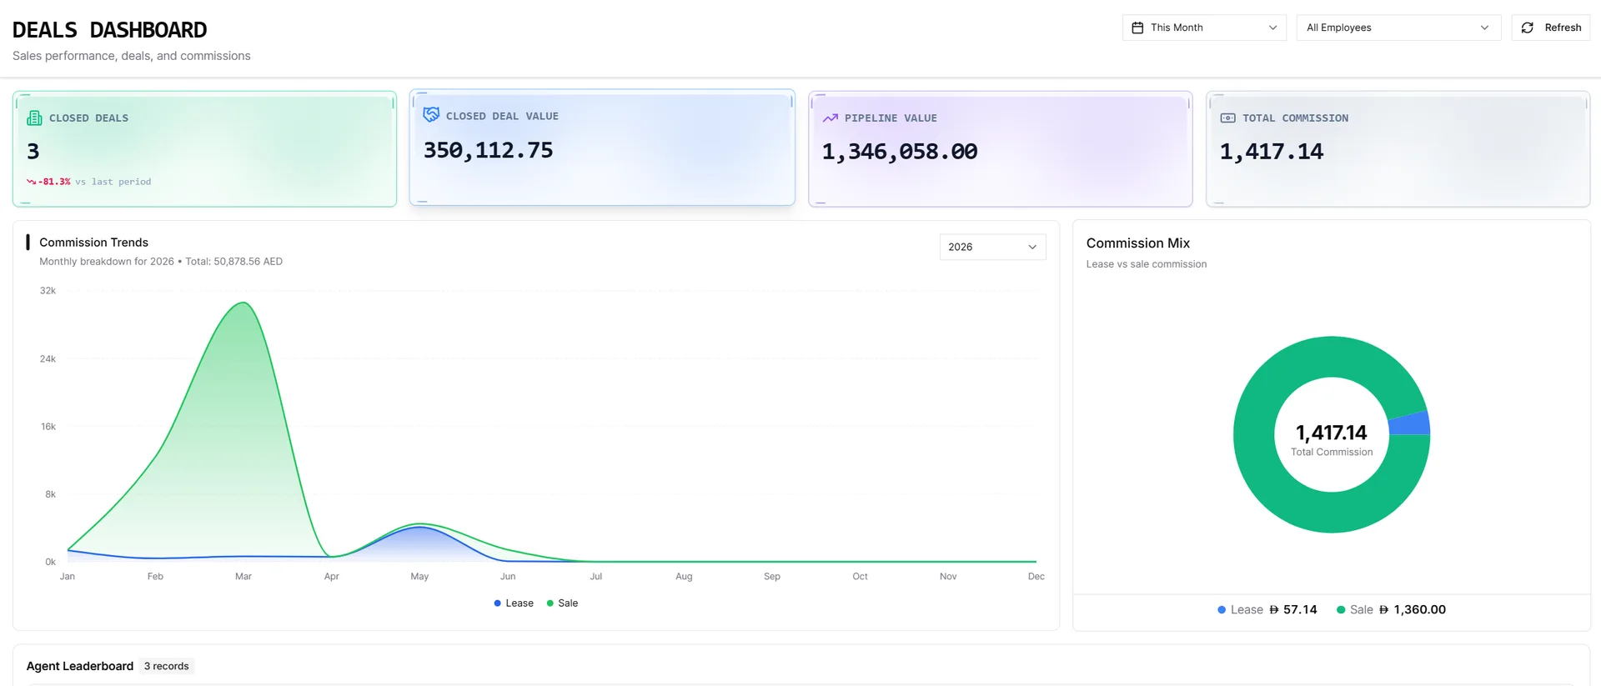Click the Dec label on chart axis
Screen dimensions: 1601x686
pyautogui.click(x=1036, y=577)
